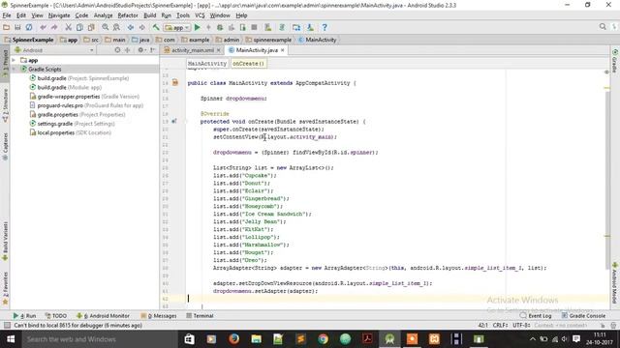The image size is (620, 348).
Task: Open the VCS menu
Action: tap(200, 15)
